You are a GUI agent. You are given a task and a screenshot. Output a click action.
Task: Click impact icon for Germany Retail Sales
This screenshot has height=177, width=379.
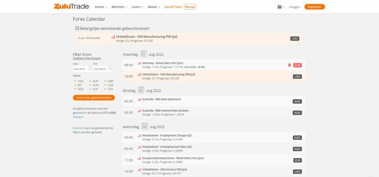(139, 63)
